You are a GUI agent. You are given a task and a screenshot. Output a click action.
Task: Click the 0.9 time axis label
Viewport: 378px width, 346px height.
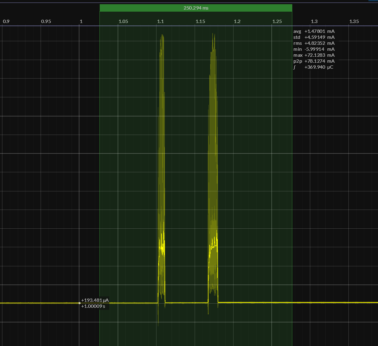click(6, 21)
